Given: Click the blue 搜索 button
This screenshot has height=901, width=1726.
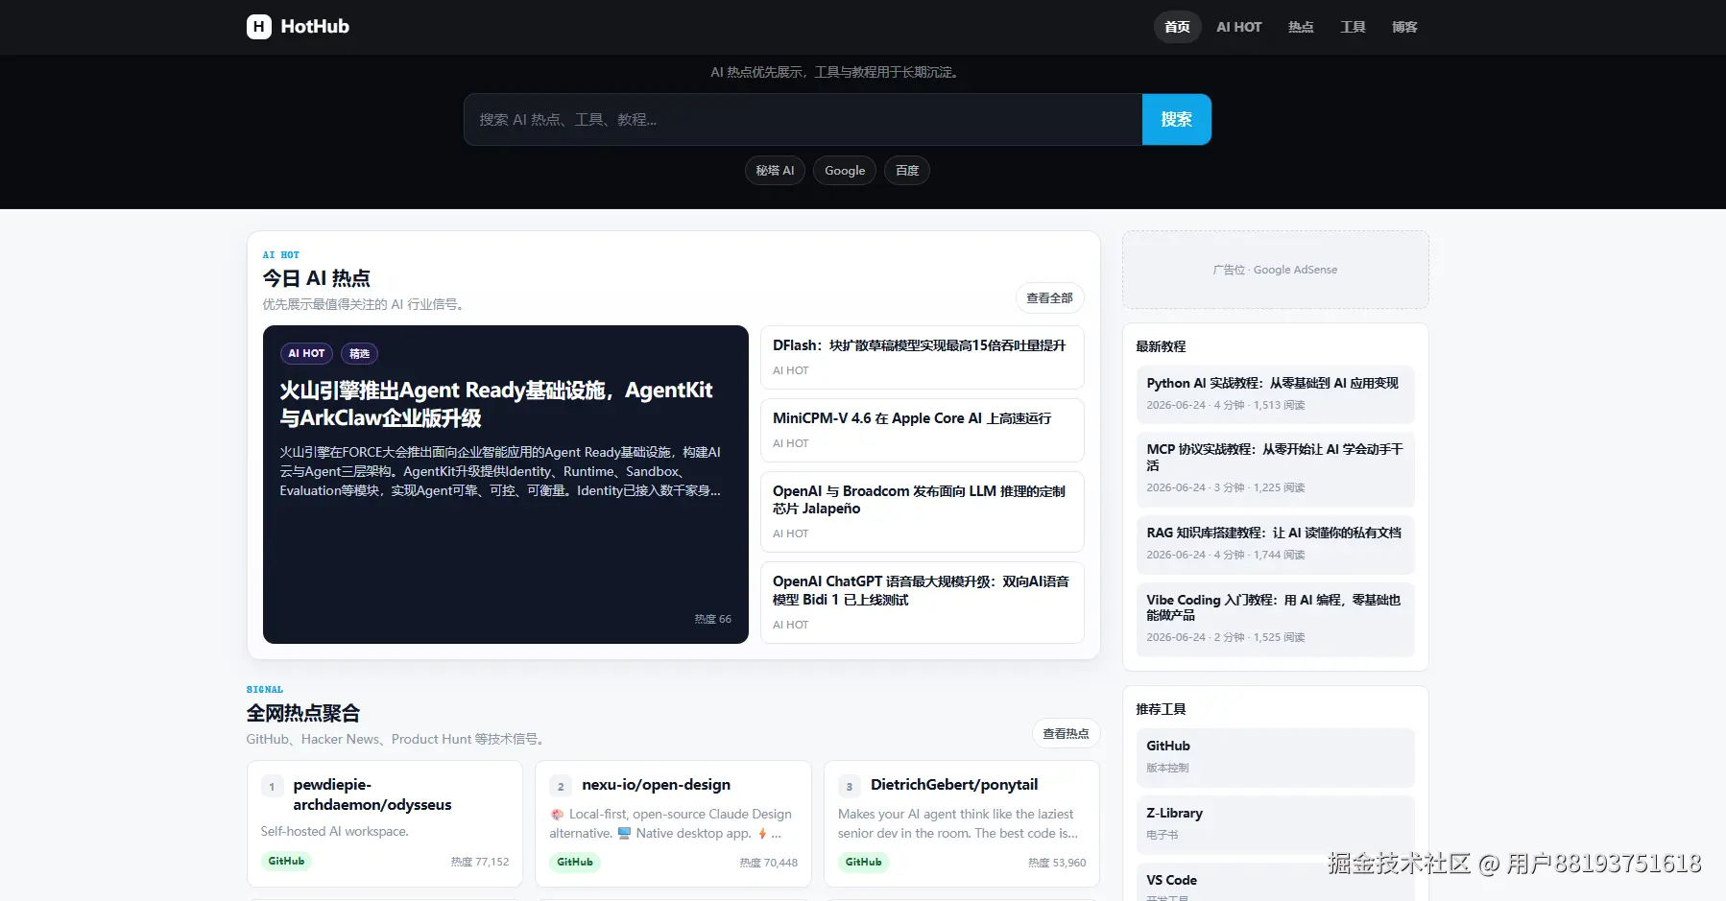Looking at the screenshot, I should [1177, 120].
